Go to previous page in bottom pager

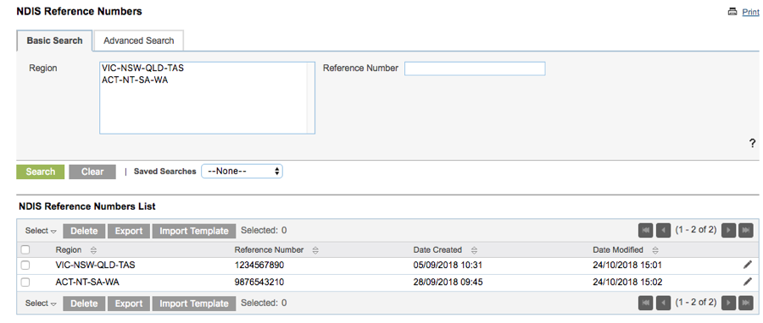coord(663,303)
